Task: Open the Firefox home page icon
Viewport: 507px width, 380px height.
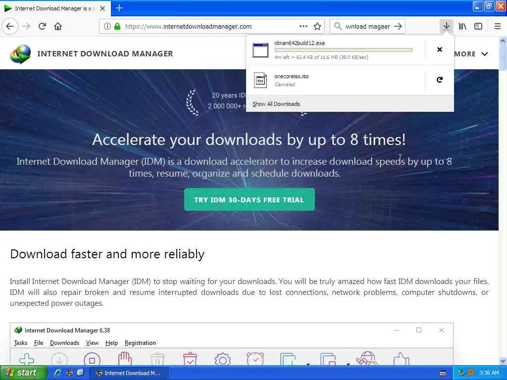Action: pos(58,27)
